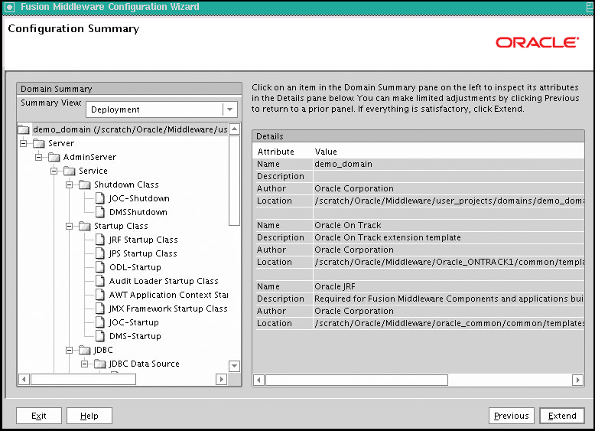Tree pane vertical scrollbar down arrow
Viewport: 595px width, 431px height.
[235, 366]
